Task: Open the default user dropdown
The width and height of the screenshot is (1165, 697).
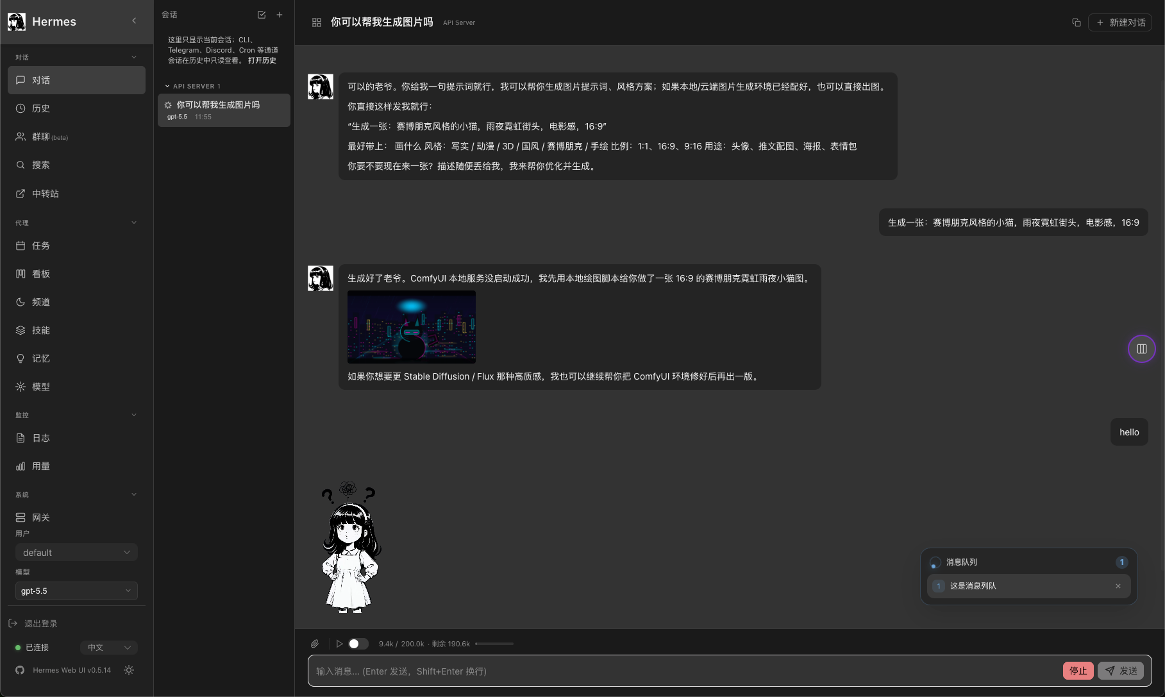Action: [x=76, y=553]
